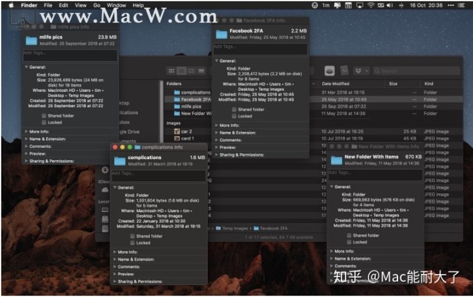Open the Go menu
Image resolution: width=473 pixels, height=297 pixels.
click(x=97, y=5)
